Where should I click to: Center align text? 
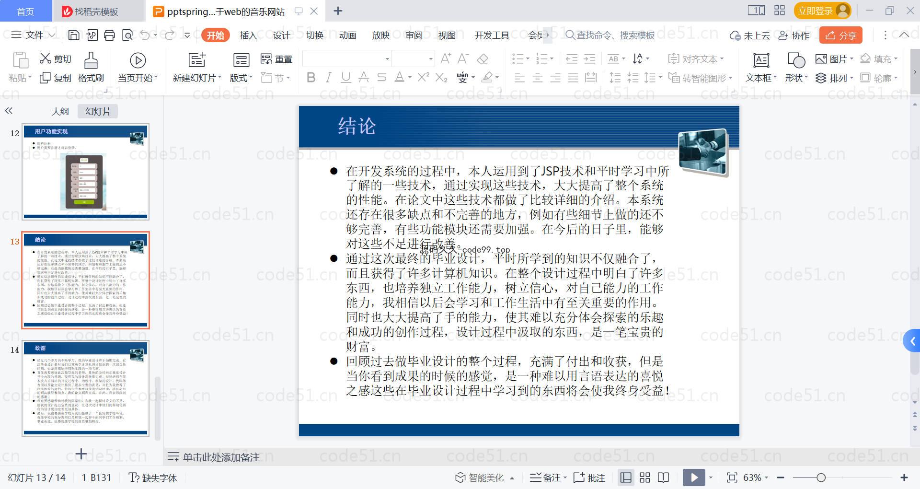coord(538,78)
